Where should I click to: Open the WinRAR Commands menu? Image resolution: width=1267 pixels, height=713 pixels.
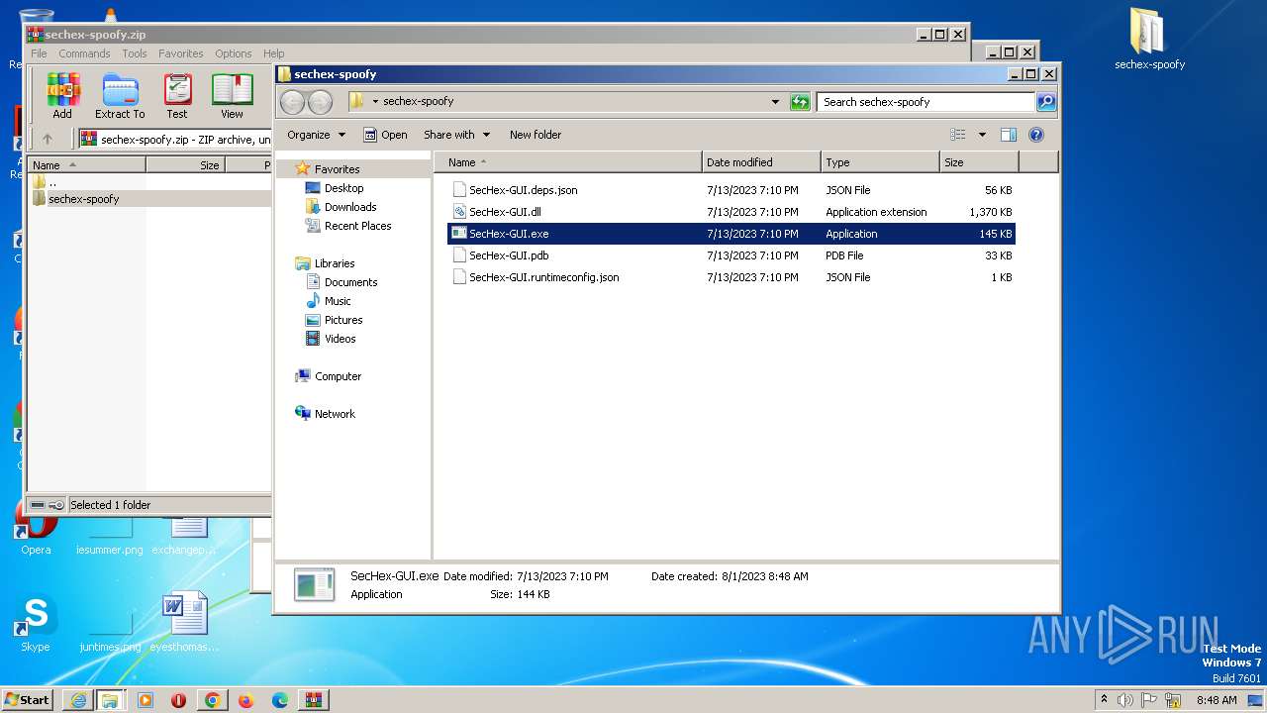pos(84,53)
